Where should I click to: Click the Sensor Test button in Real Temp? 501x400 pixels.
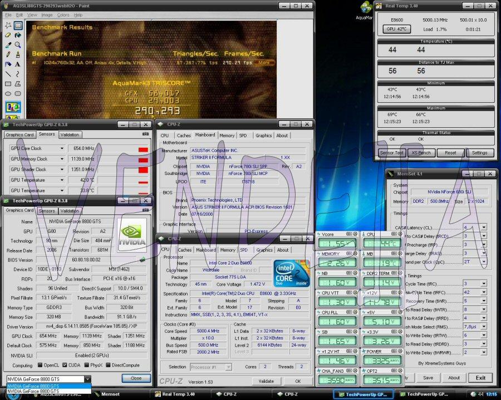(x=392, y=153)
